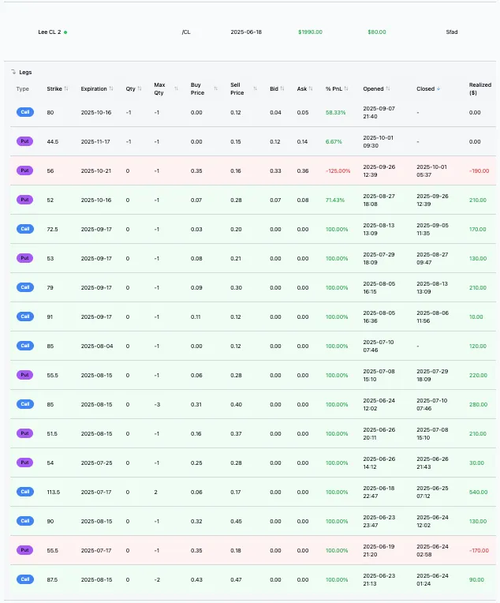Sort by Expiration column icon
This screenshot has height=603, width=500.
pos(111,89)
